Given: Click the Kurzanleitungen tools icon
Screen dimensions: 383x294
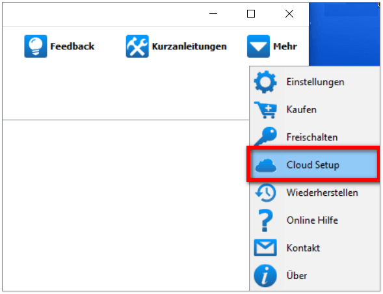Looking at the screenshot, I should [137, 46].
